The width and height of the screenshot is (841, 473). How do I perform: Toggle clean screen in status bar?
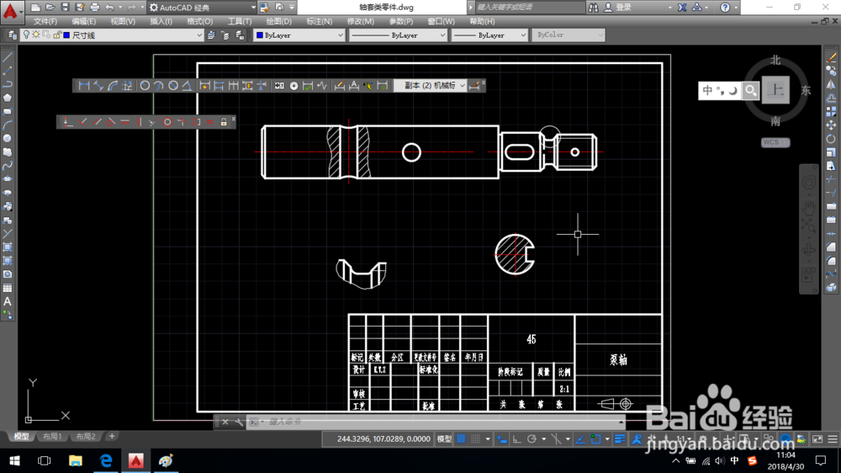(x=817, y=439)
